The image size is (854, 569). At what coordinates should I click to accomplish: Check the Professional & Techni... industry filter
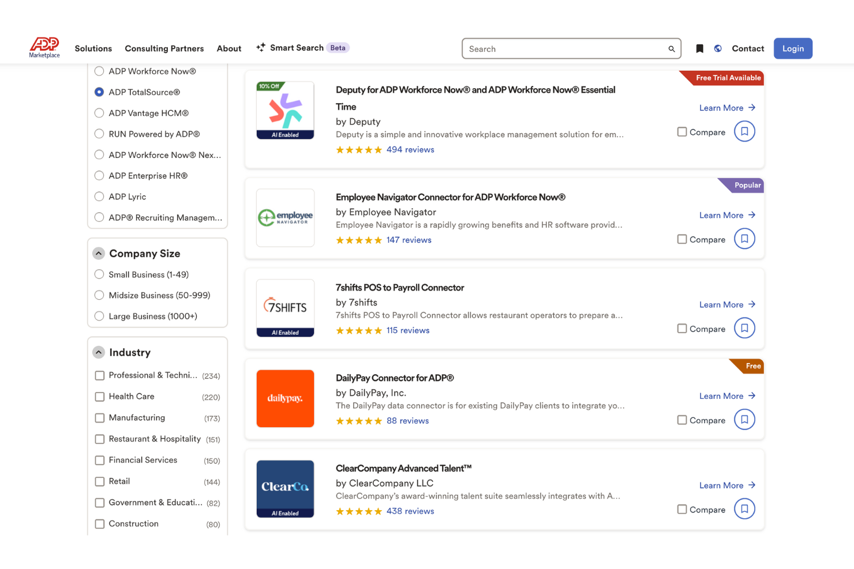pos(100,375)
